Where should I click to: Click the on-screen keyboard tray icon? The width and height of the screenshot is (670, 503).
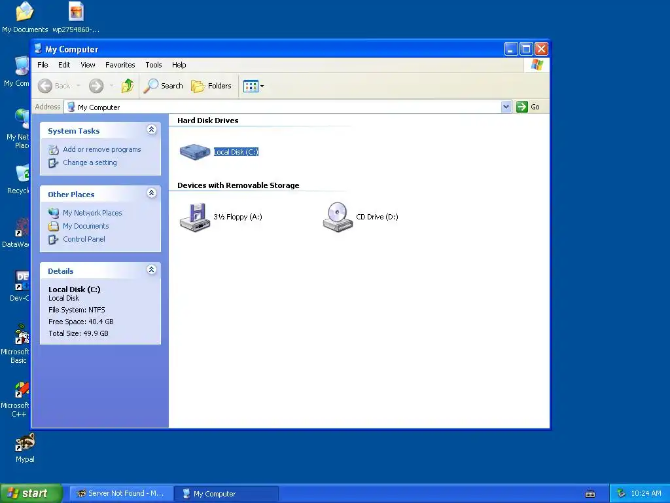pyautogui.click(x=590, y=494)
